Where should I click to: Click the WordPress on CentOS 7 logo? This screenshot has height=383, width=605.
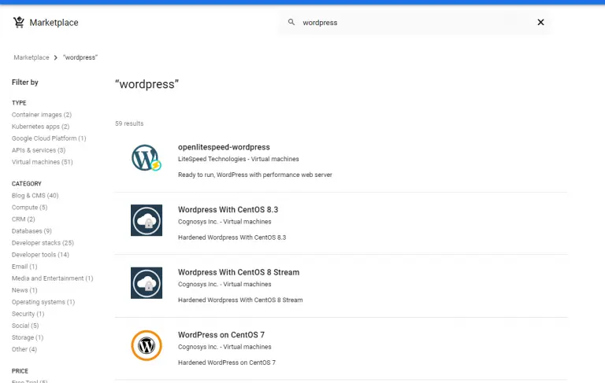click(x=147, y=345)
